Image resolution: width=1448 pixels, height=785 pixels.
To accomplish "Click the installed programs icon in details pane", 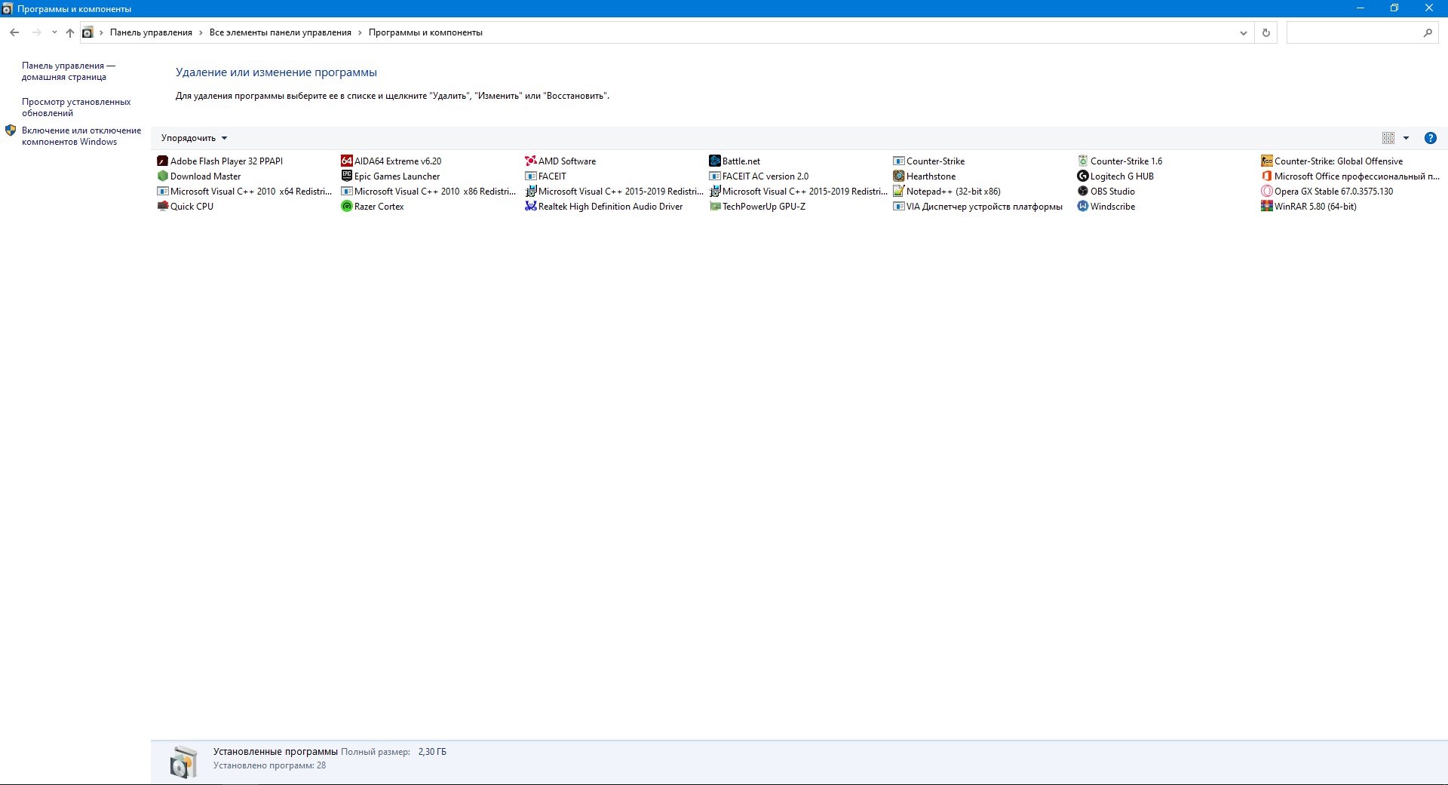I will [x=183, y=762].
